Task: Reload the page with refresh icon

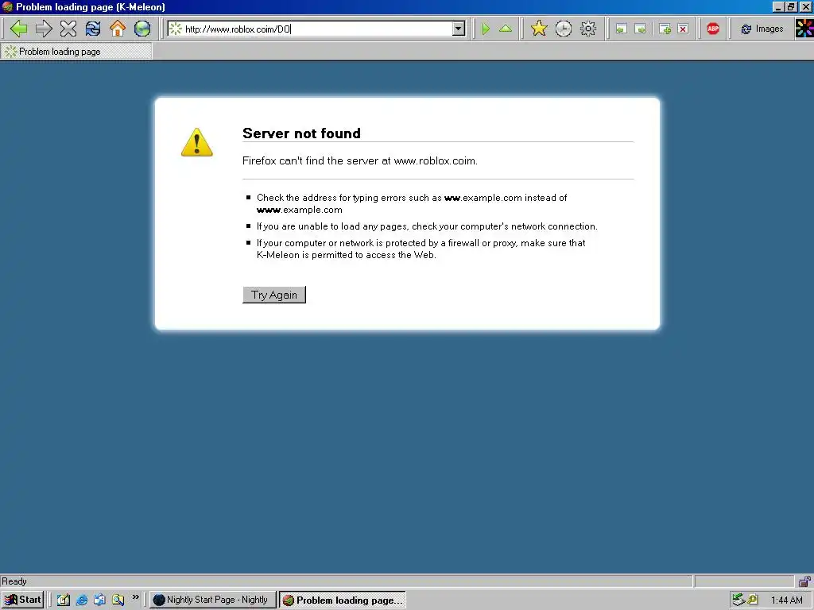Action: [93, 29]
